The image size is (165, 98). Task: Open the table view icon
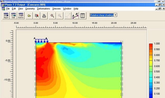click(82, 16)
